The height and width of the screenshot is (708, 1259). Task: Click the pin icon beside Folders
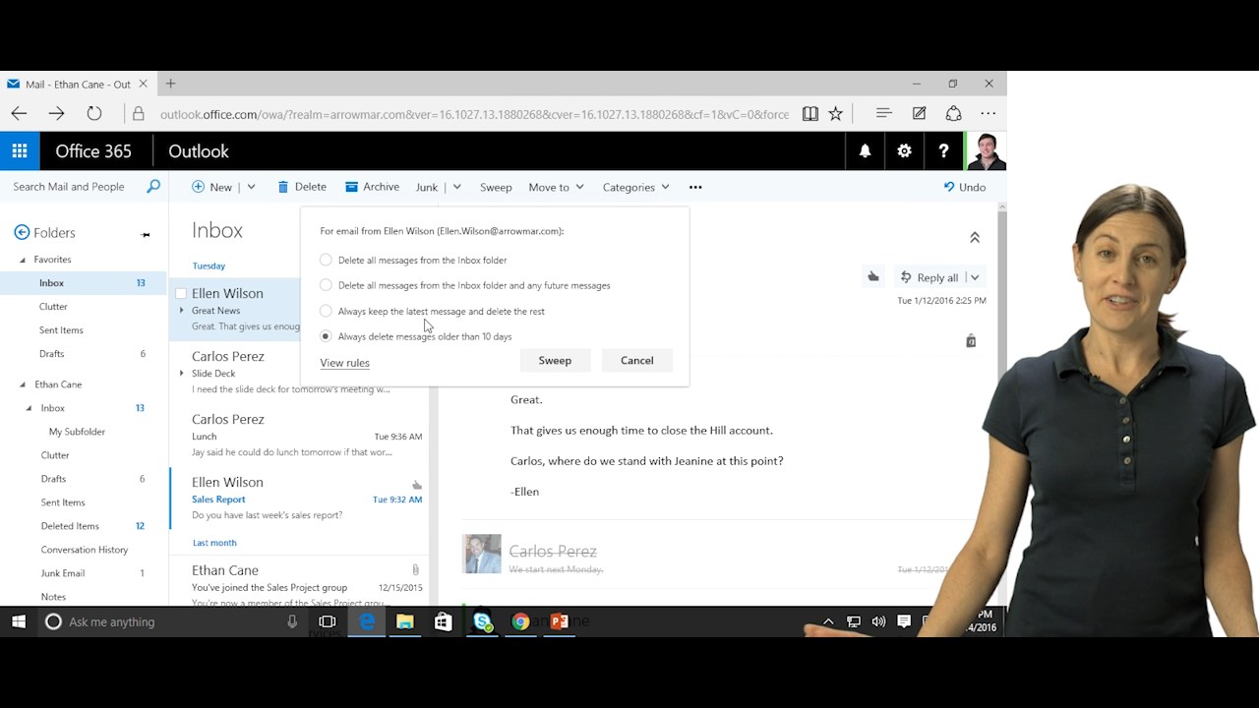click(x=146, y=234)
